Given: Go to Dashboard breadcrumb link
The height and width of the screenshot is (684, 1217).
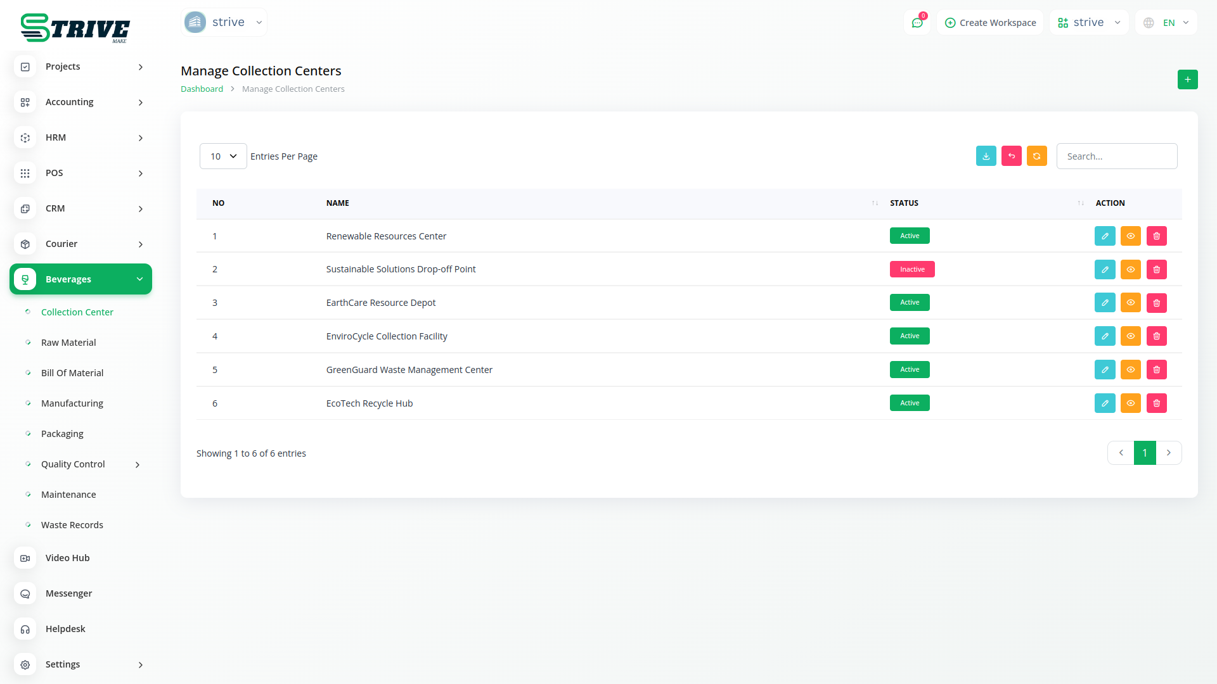Looking at the screenshot, I should pyautogui.click(x=202, y=89).
